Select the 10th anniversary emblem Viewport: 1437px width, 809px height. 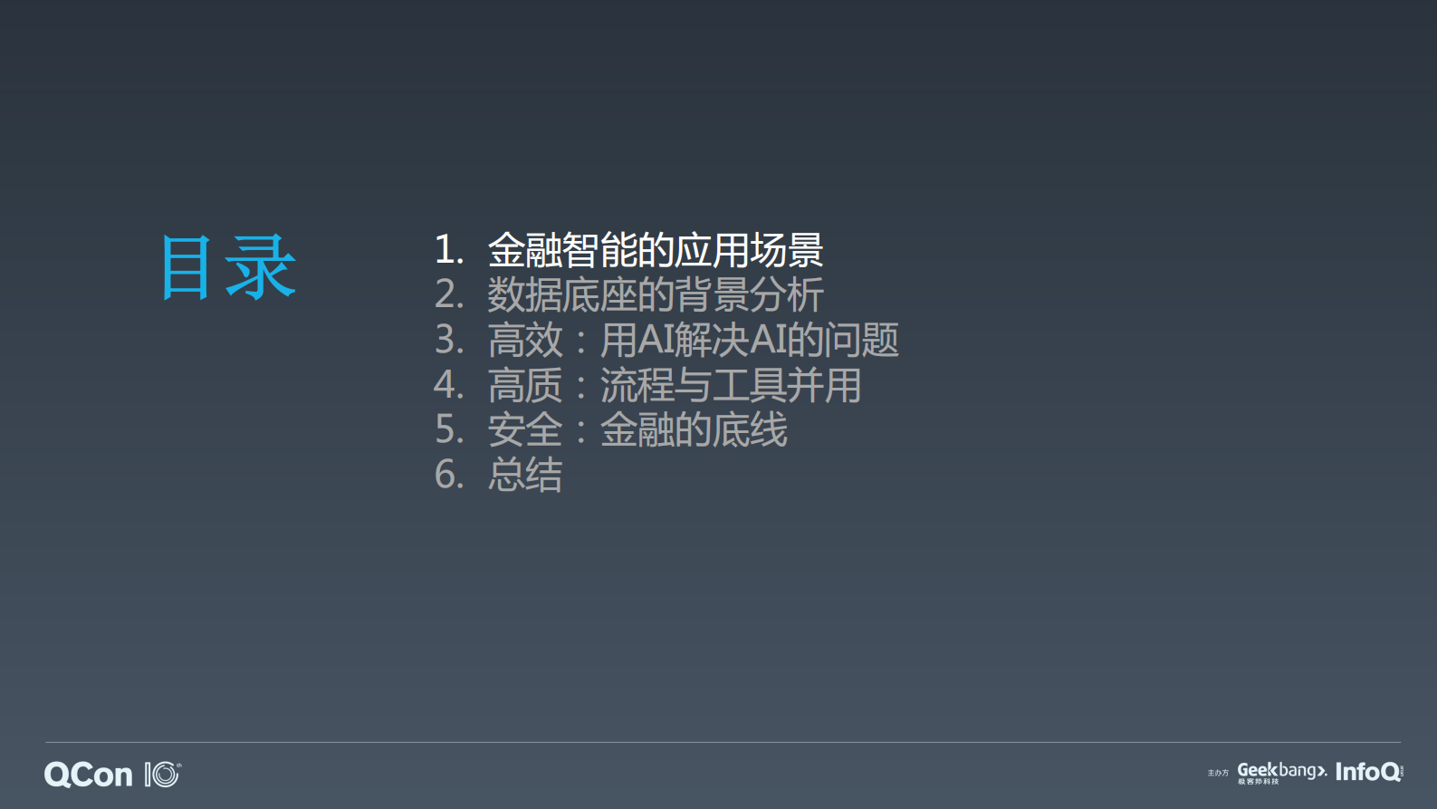point(163,775)
